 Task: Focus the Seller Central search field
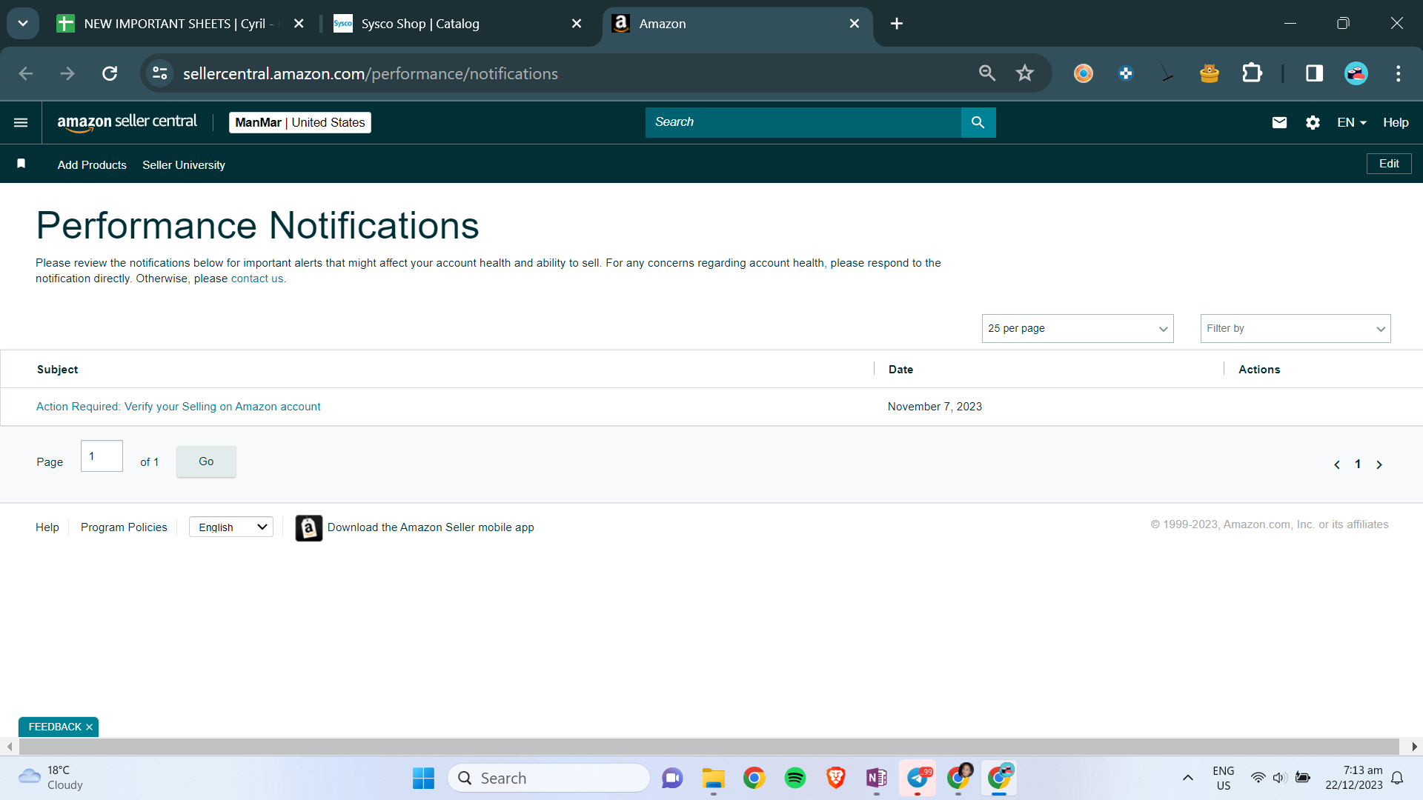[803, 122]
